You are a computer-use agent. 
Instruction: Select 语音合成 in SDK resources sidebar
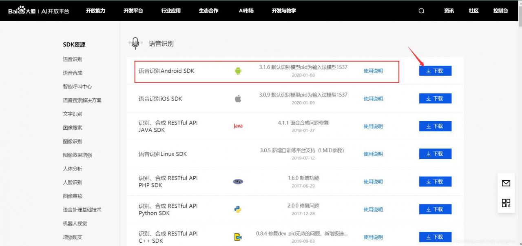pyautogui.click(x=73, y=73)
